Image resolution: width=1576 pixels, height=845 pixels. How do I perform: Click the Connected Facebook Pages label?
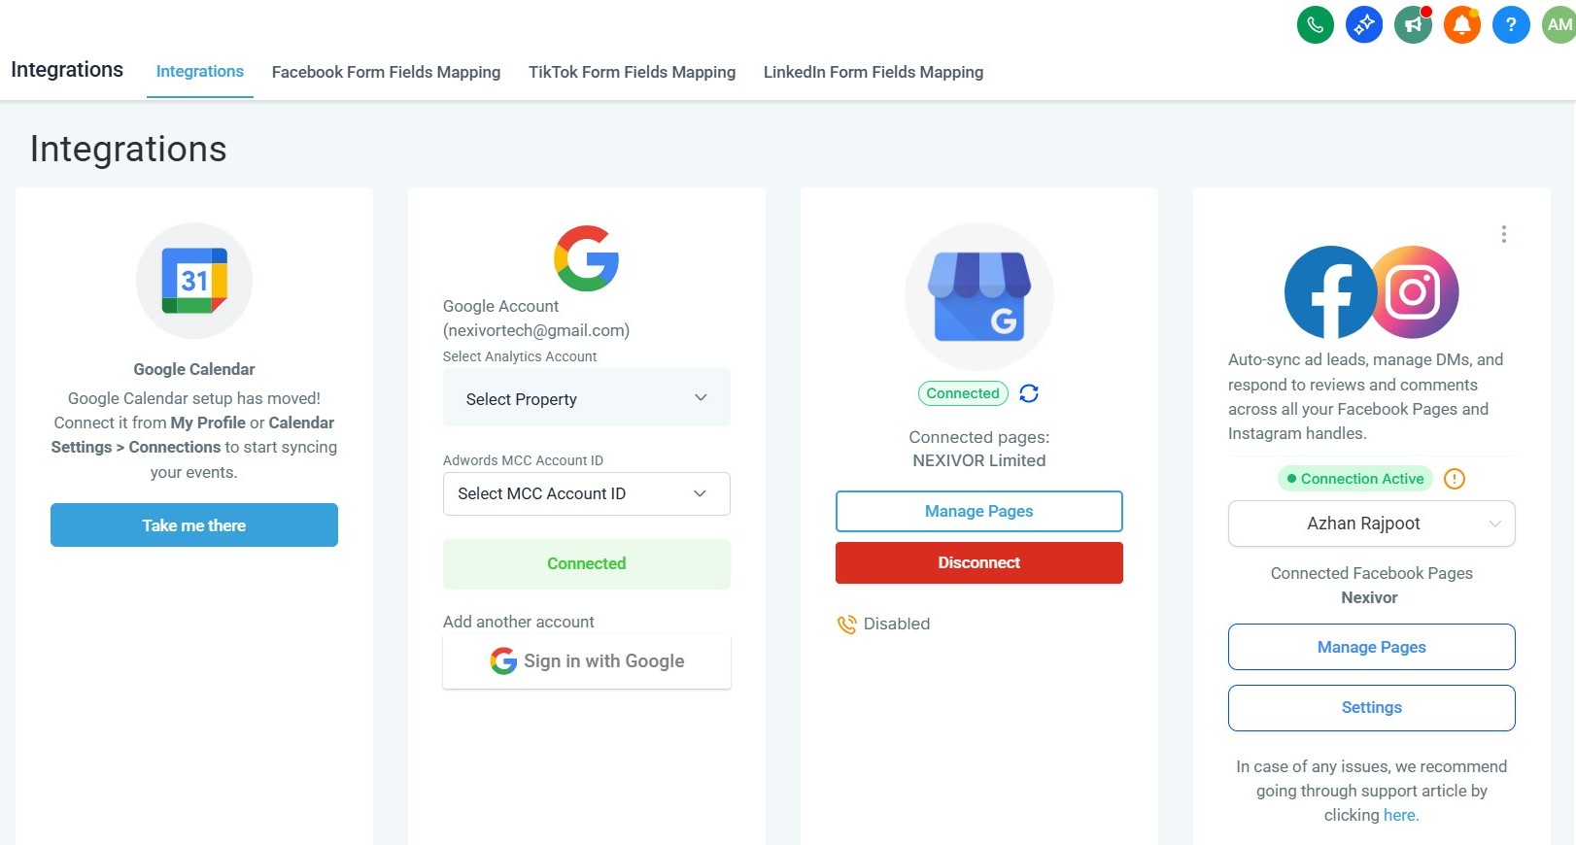pos(1372,573)
